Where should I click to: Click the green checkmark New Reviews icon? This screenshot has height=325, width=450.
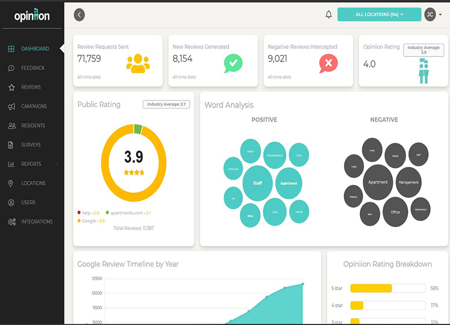(233, 63)
